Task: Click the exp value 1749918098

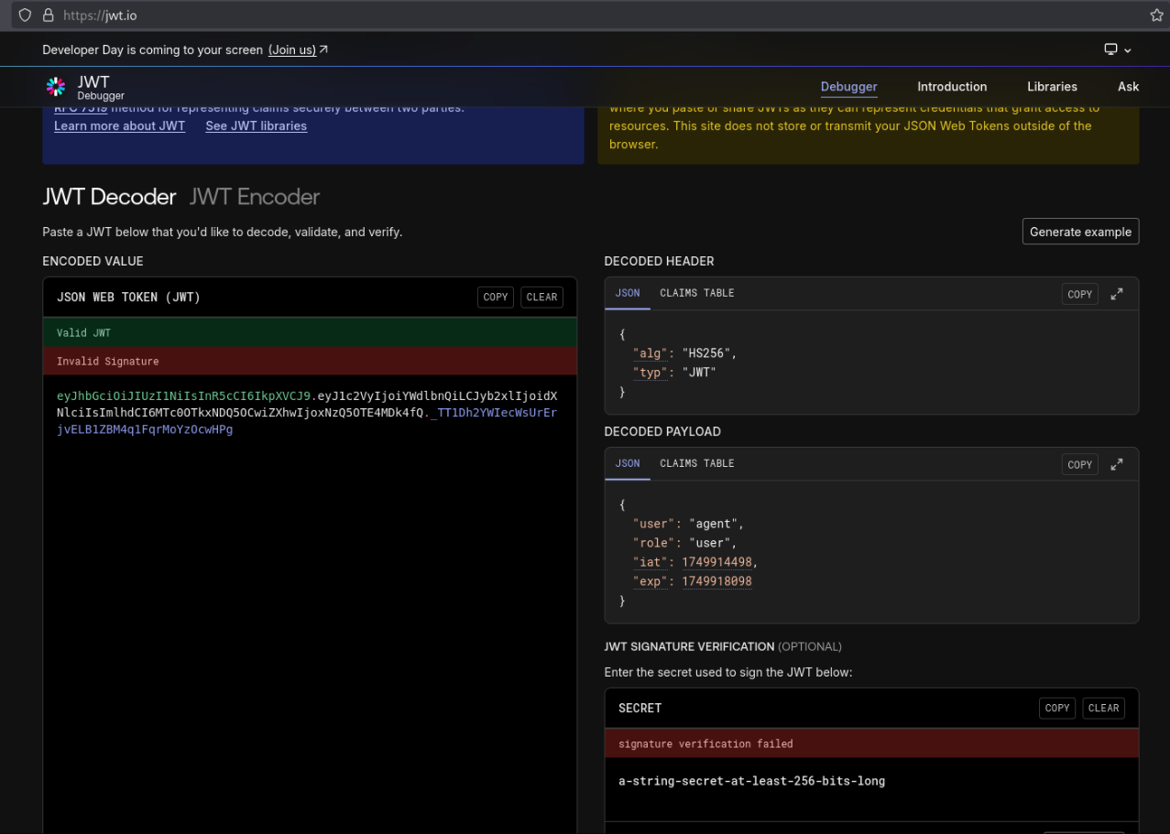Action: pos(717,581)
